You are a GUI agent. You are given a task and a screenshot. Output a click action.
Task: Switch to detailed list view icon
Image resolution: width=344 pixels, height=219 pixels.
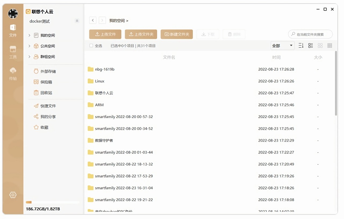310,46
